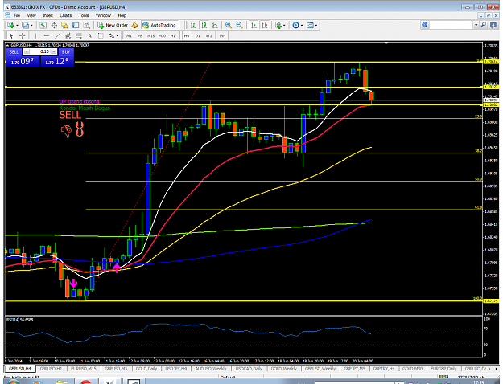503x384 pixels.
Task: Select the Cursor arrow tool
Action: pyautogui.click(x=11, y=35)
